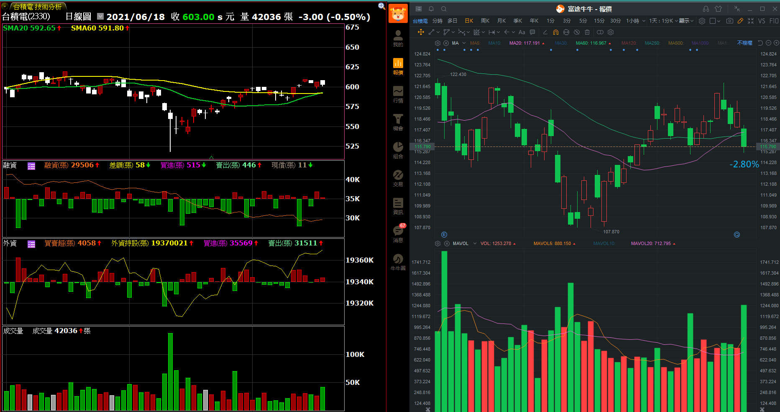780x412 pixels.
Task: Click the notification bell in Futu title bar
Action: (431, 9)
